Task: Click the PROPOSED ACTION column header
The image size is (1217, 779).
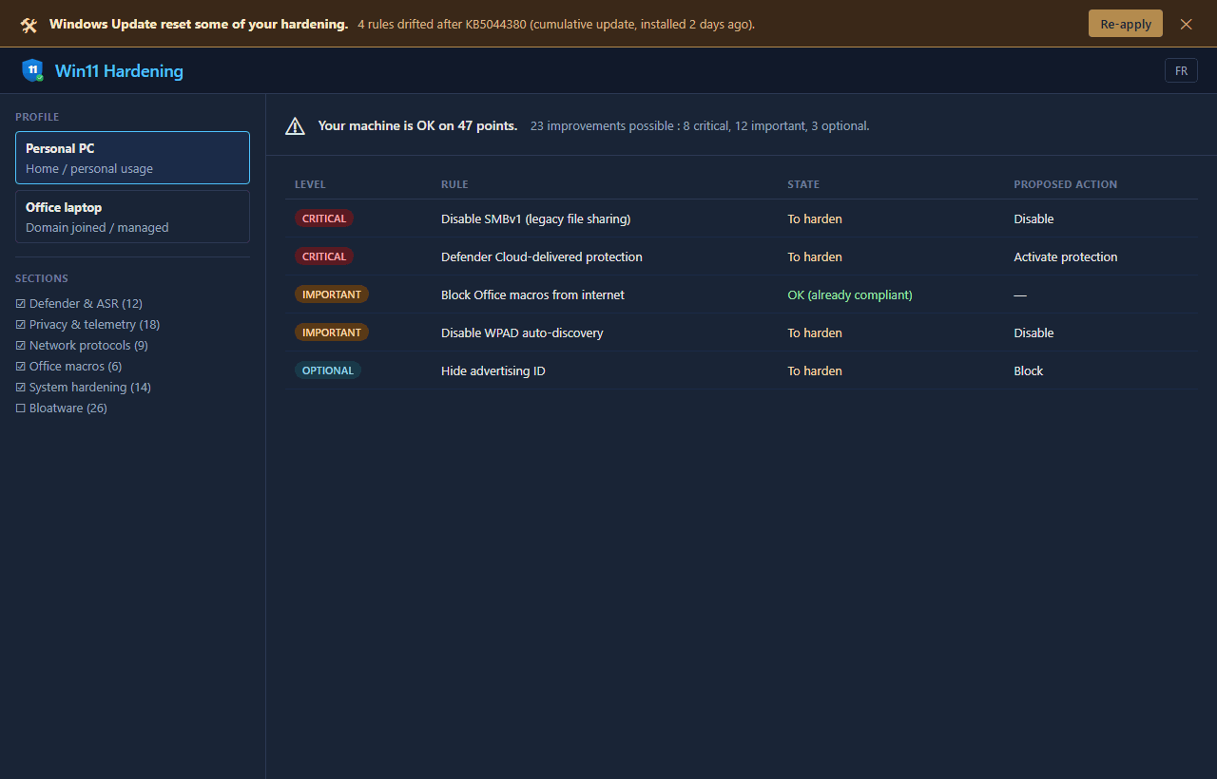Action: (x=1065, y=184)
